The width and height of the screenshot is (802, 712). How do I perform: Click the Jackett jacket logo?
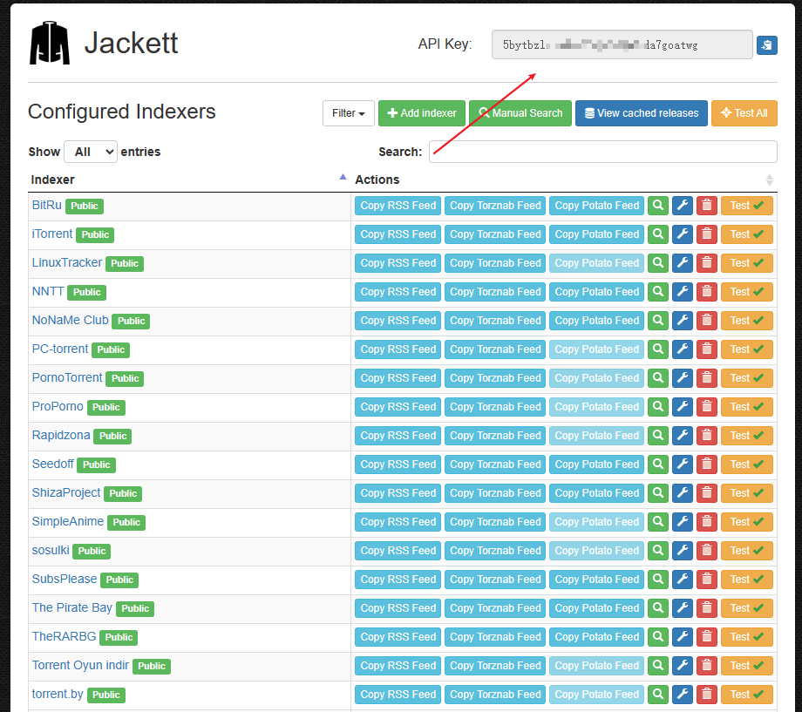(50, 43)
